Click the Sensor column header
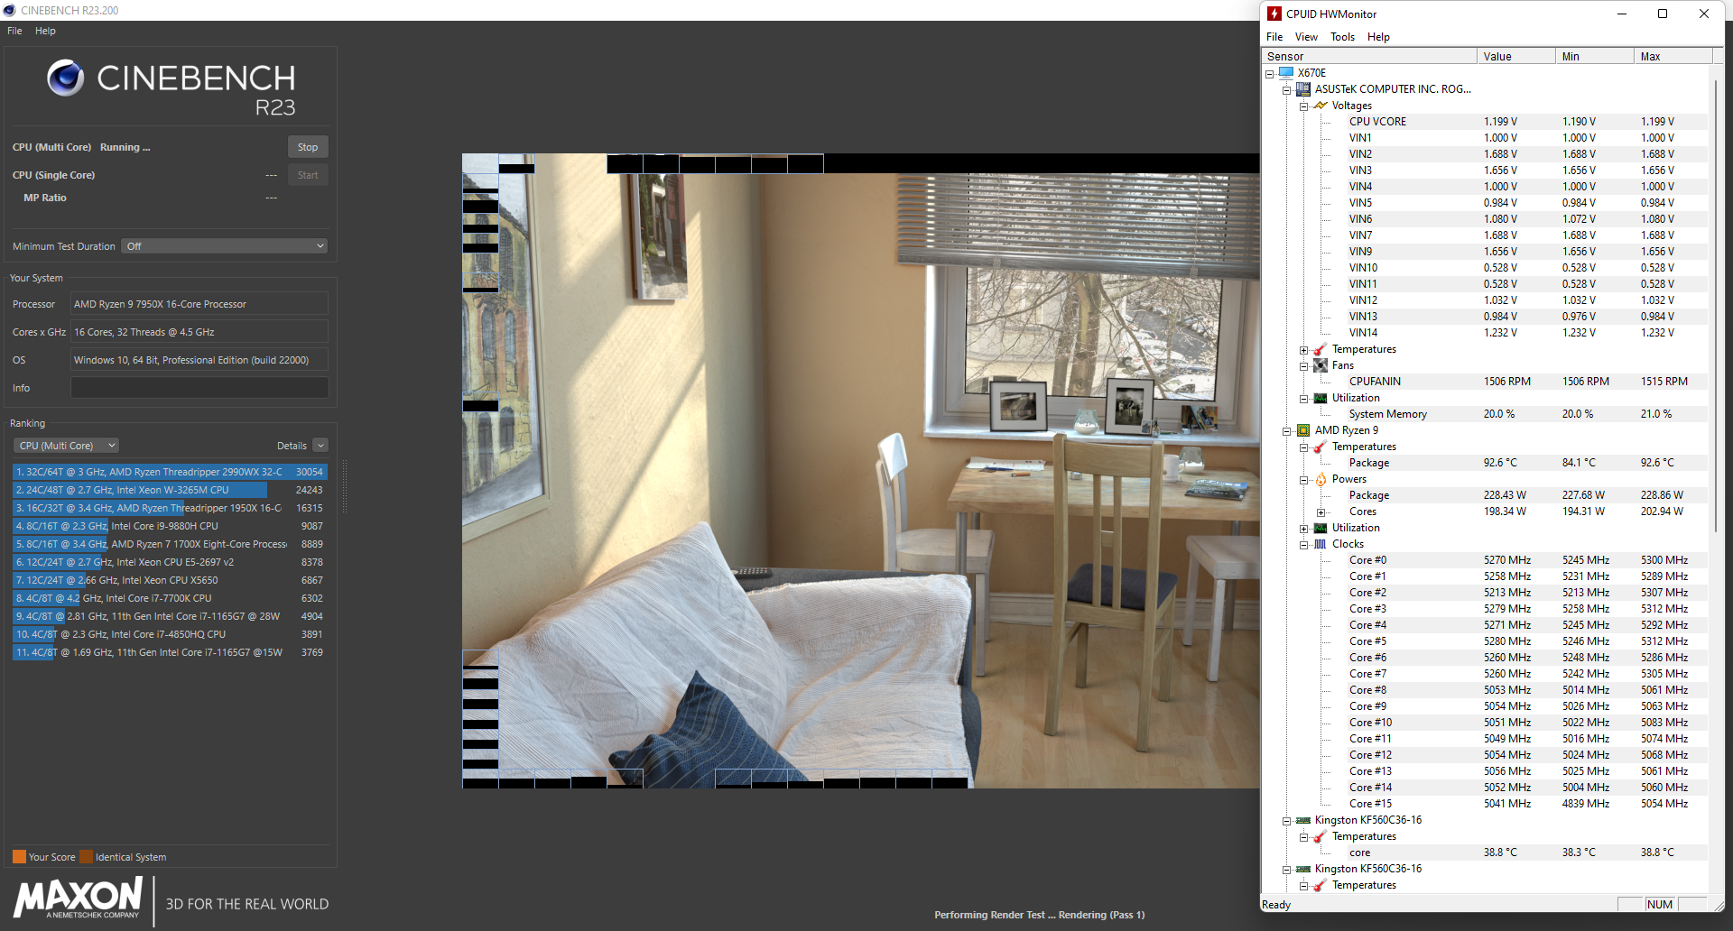The width and height of the screenshot is (1733, 931). coord(1369,56)
